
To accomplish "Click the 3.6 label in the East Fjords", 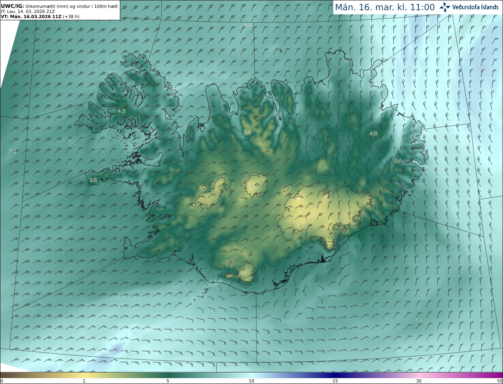I will coord(398,161).
